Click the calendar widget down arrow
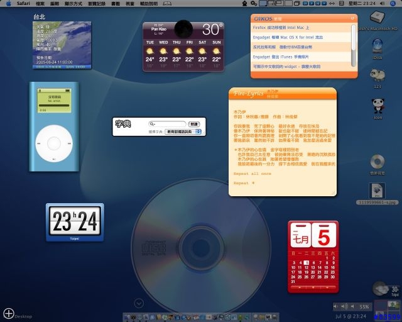Viewport: 402px width, 322px height. pos(327,287)
